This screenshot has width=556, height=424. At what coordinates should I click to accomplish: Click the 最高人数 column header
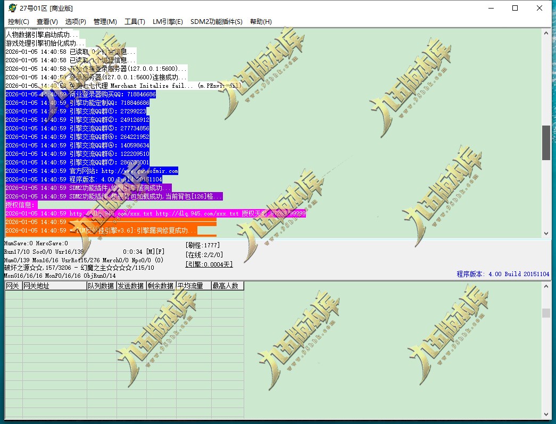click(228, 286)
